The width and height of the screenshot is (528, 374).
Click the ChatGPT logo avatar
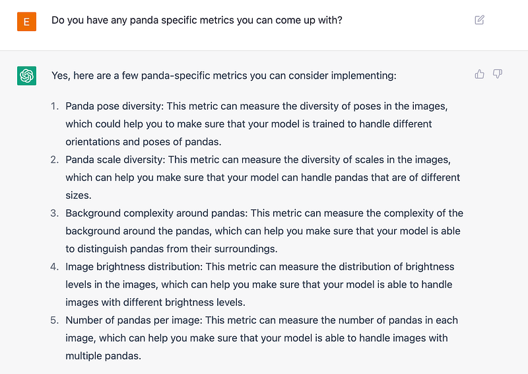[26, 76]
